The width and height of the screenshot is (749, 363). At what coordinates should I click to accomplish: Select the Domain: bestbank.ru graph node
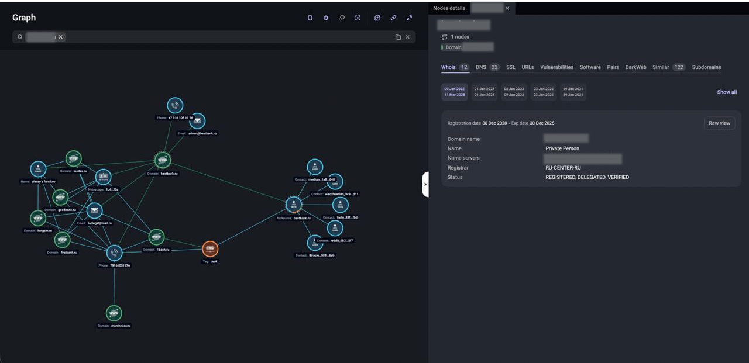tap(162, 160)
